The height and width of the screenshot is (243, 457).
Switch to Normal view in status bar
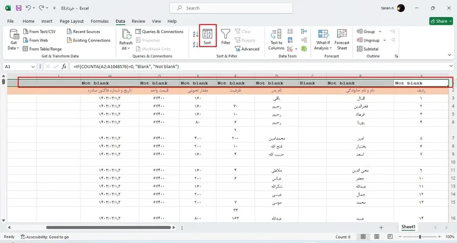click(363, 237)
